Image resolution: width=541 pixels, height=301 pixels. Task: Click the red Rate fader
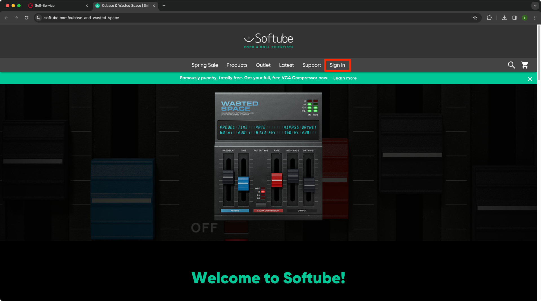tap(277, 180)
